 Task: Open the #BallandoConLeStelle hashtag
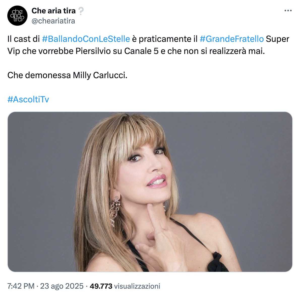86,39
